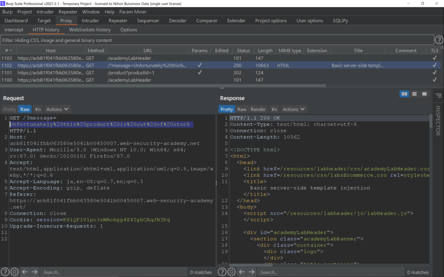Switch Response view to Render
The image size is (444, 277).
pyautogui.click(x=258, y=109)
